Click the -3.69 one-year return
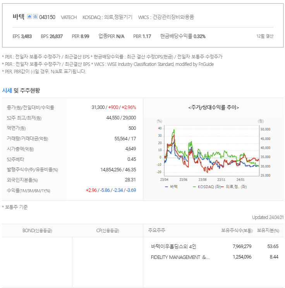Viewport: 285px width, 288px height. 131,190
